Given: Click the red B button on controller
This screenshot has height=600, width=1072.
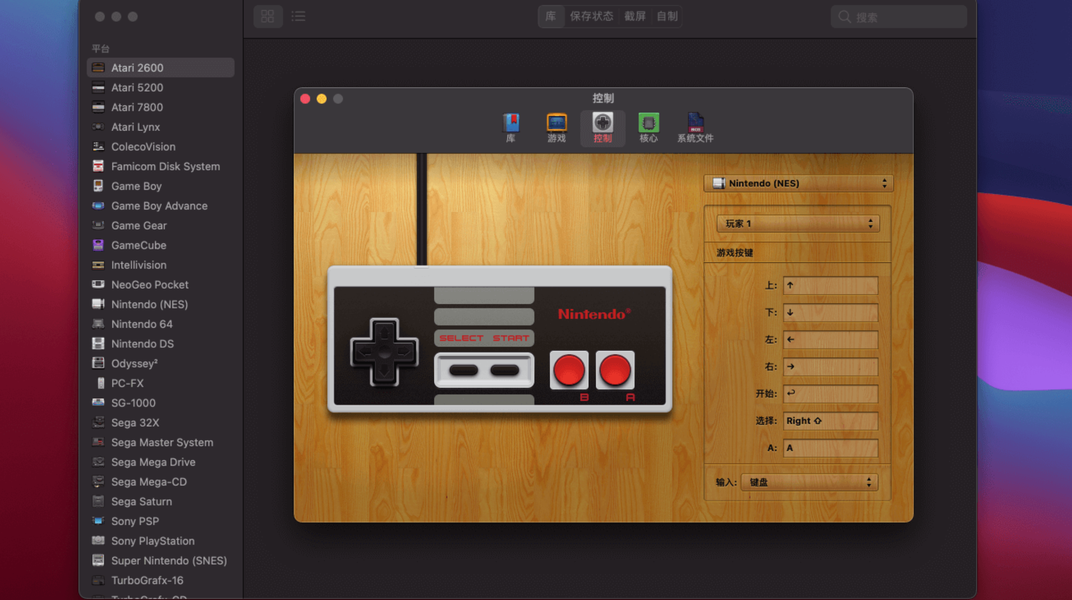Looking at the screenshot, I should [569, 370].
